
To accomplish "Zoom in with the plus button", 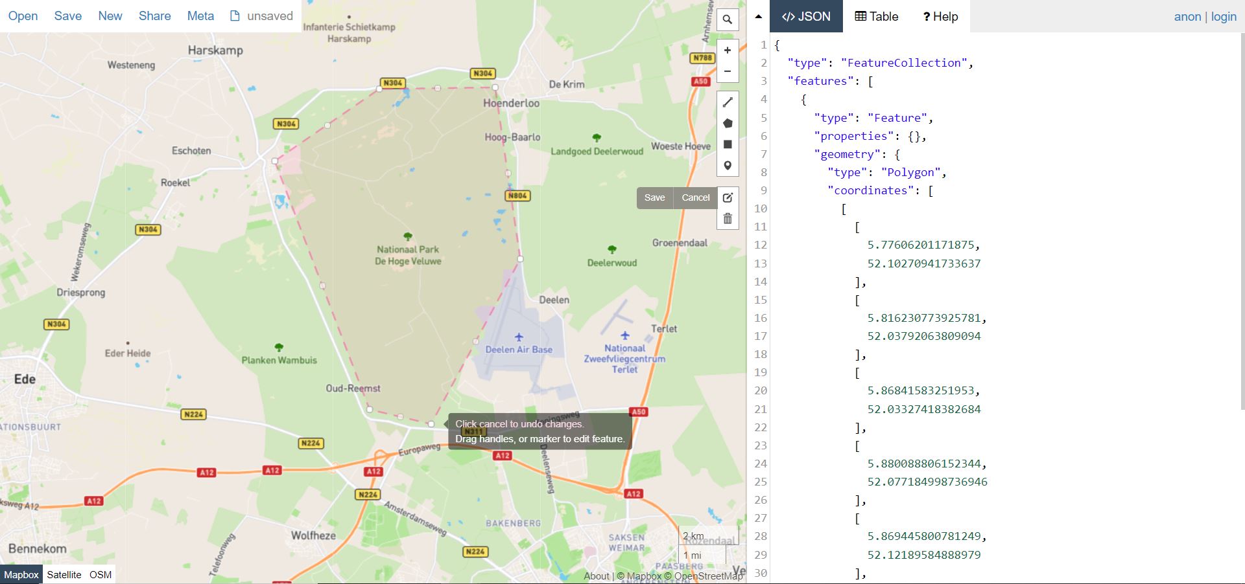I will 728,50.
